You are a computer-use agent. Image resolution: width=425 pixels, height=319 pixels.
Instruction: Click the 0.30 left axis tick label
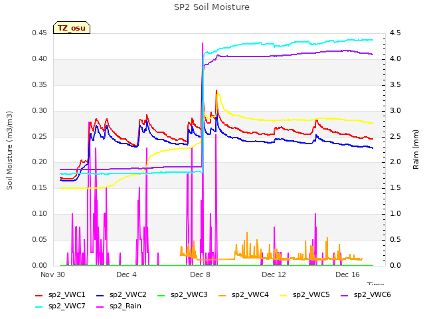tap(39, 111)
